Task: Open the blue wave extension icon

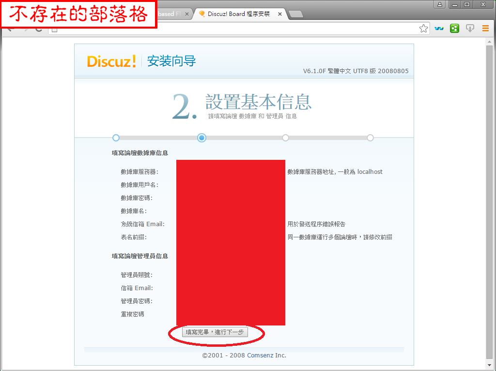Action: click(439, 29)
